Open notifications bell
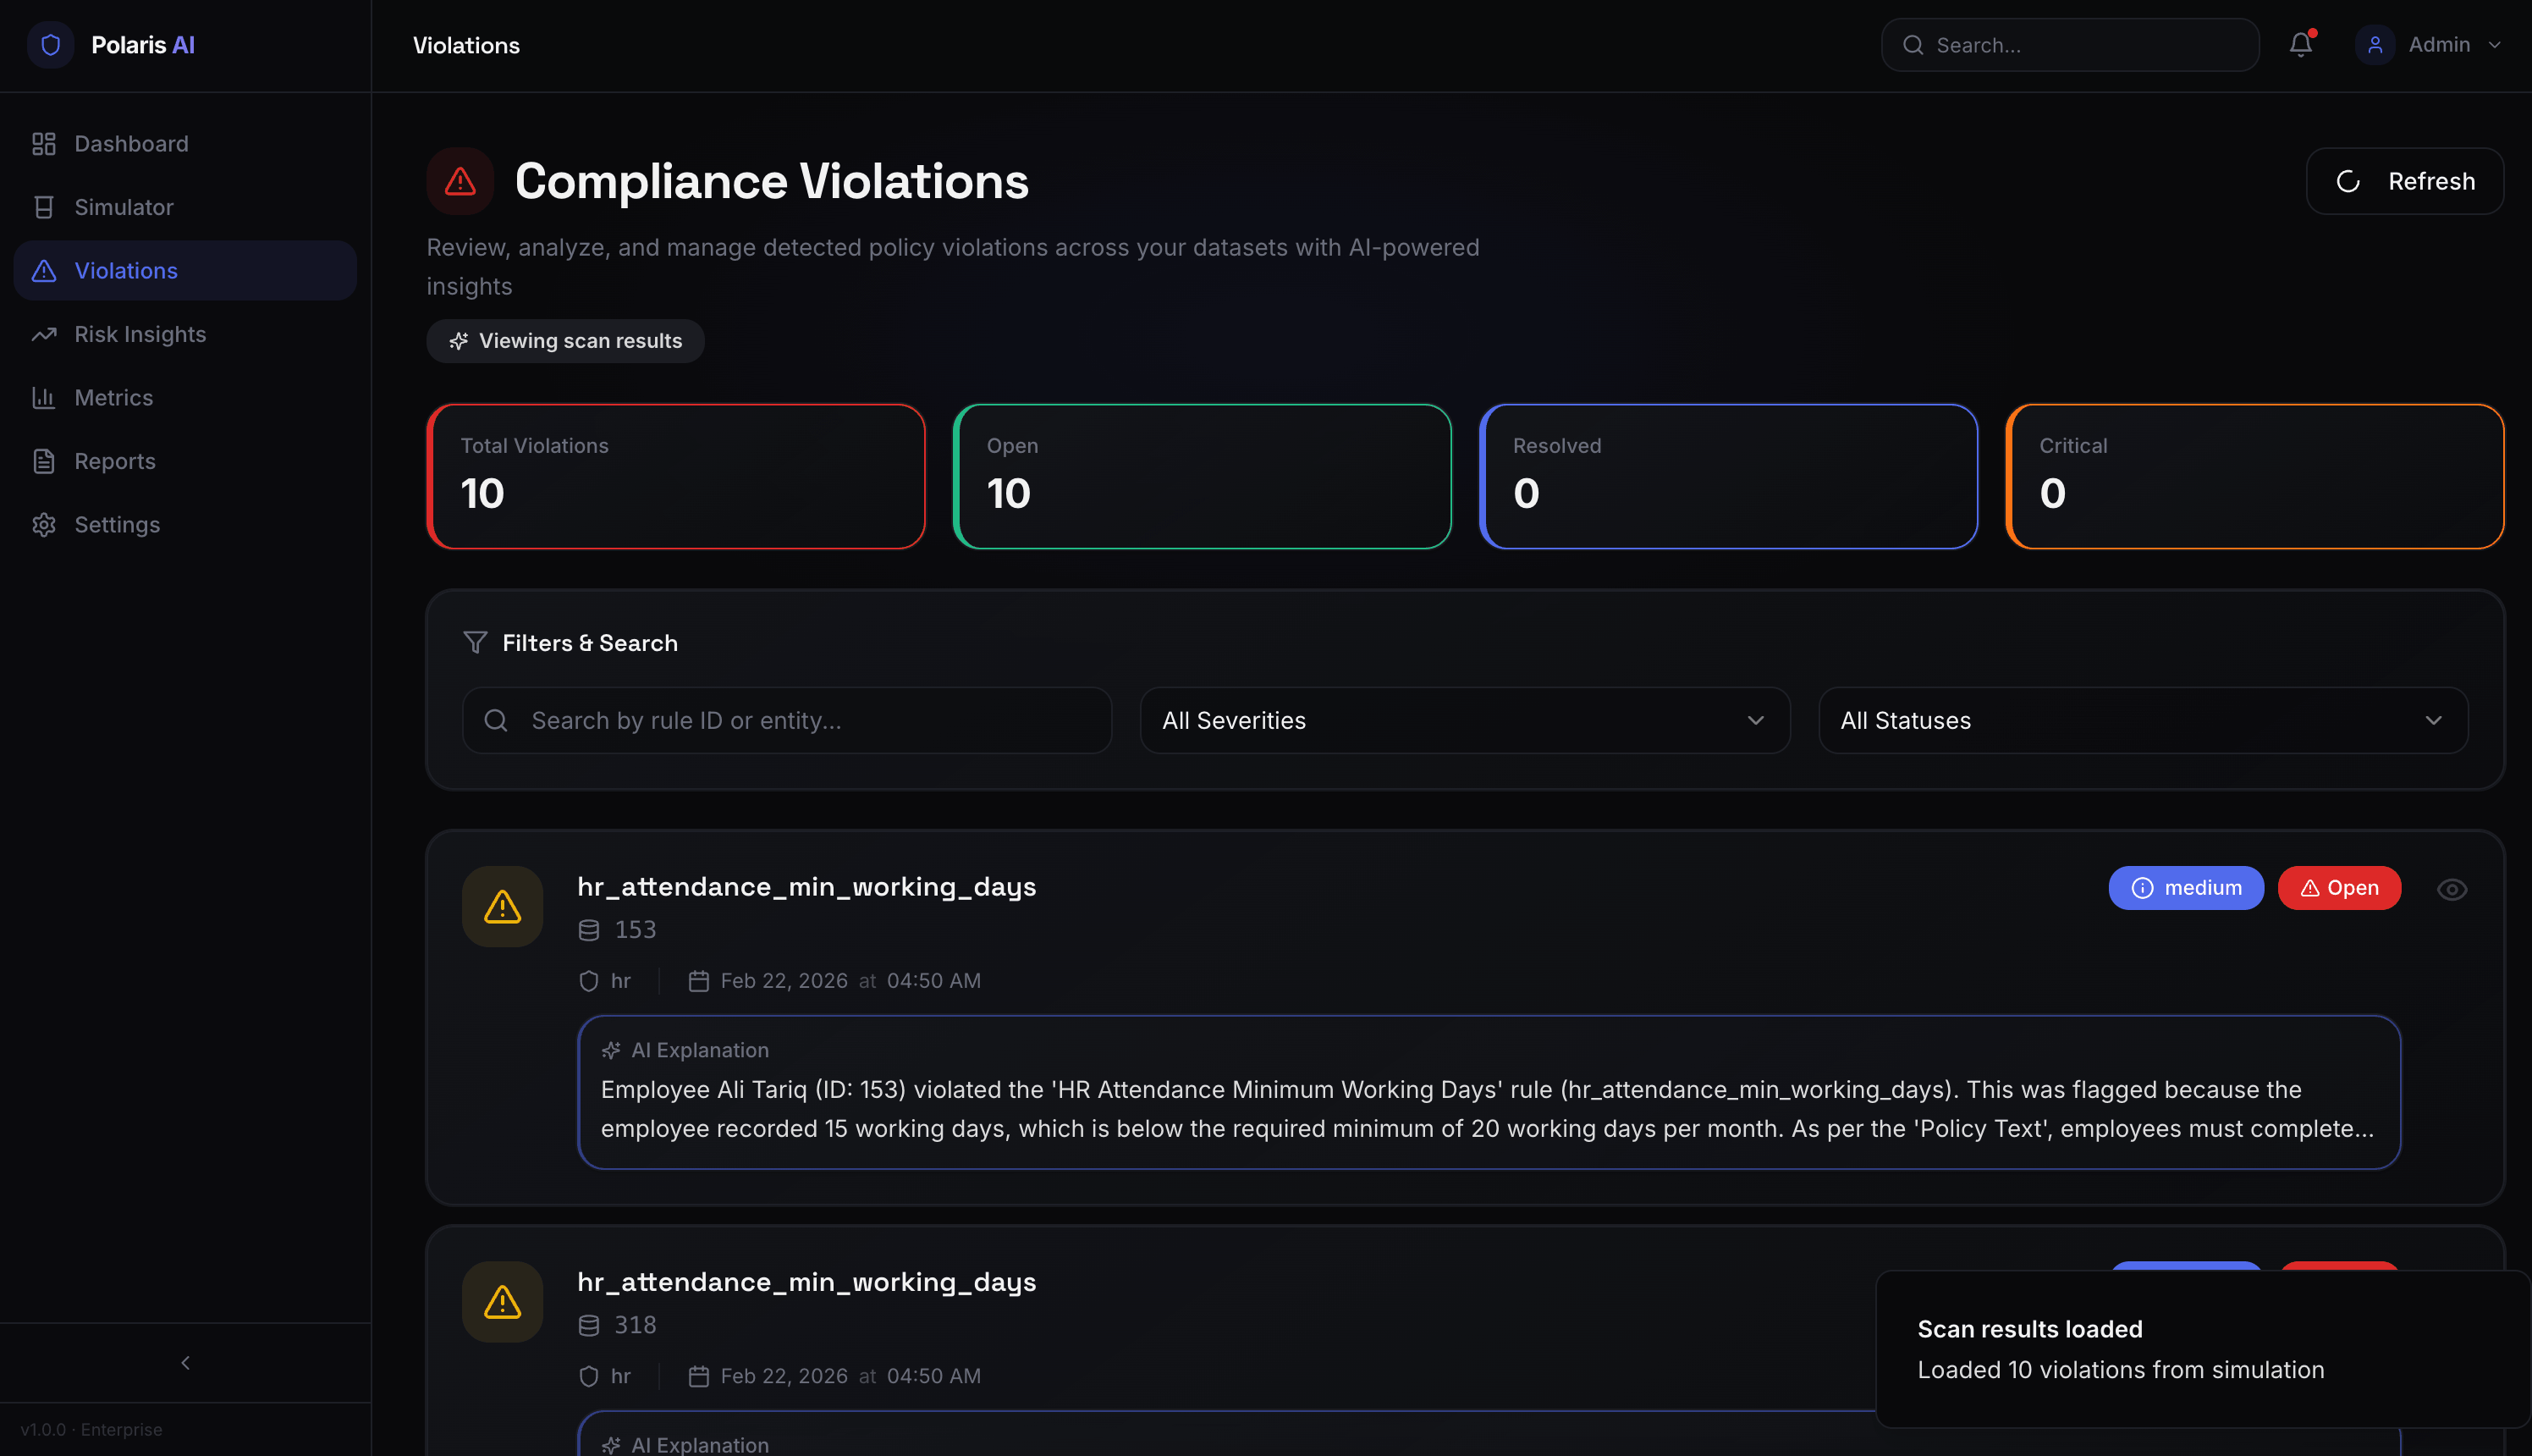 2301,44
